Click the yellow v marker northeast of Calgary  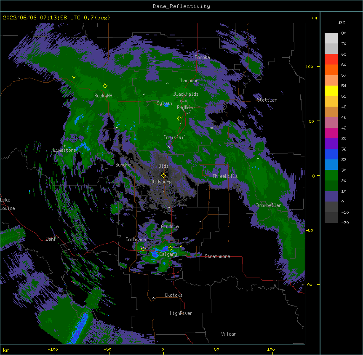coord(181,246)
